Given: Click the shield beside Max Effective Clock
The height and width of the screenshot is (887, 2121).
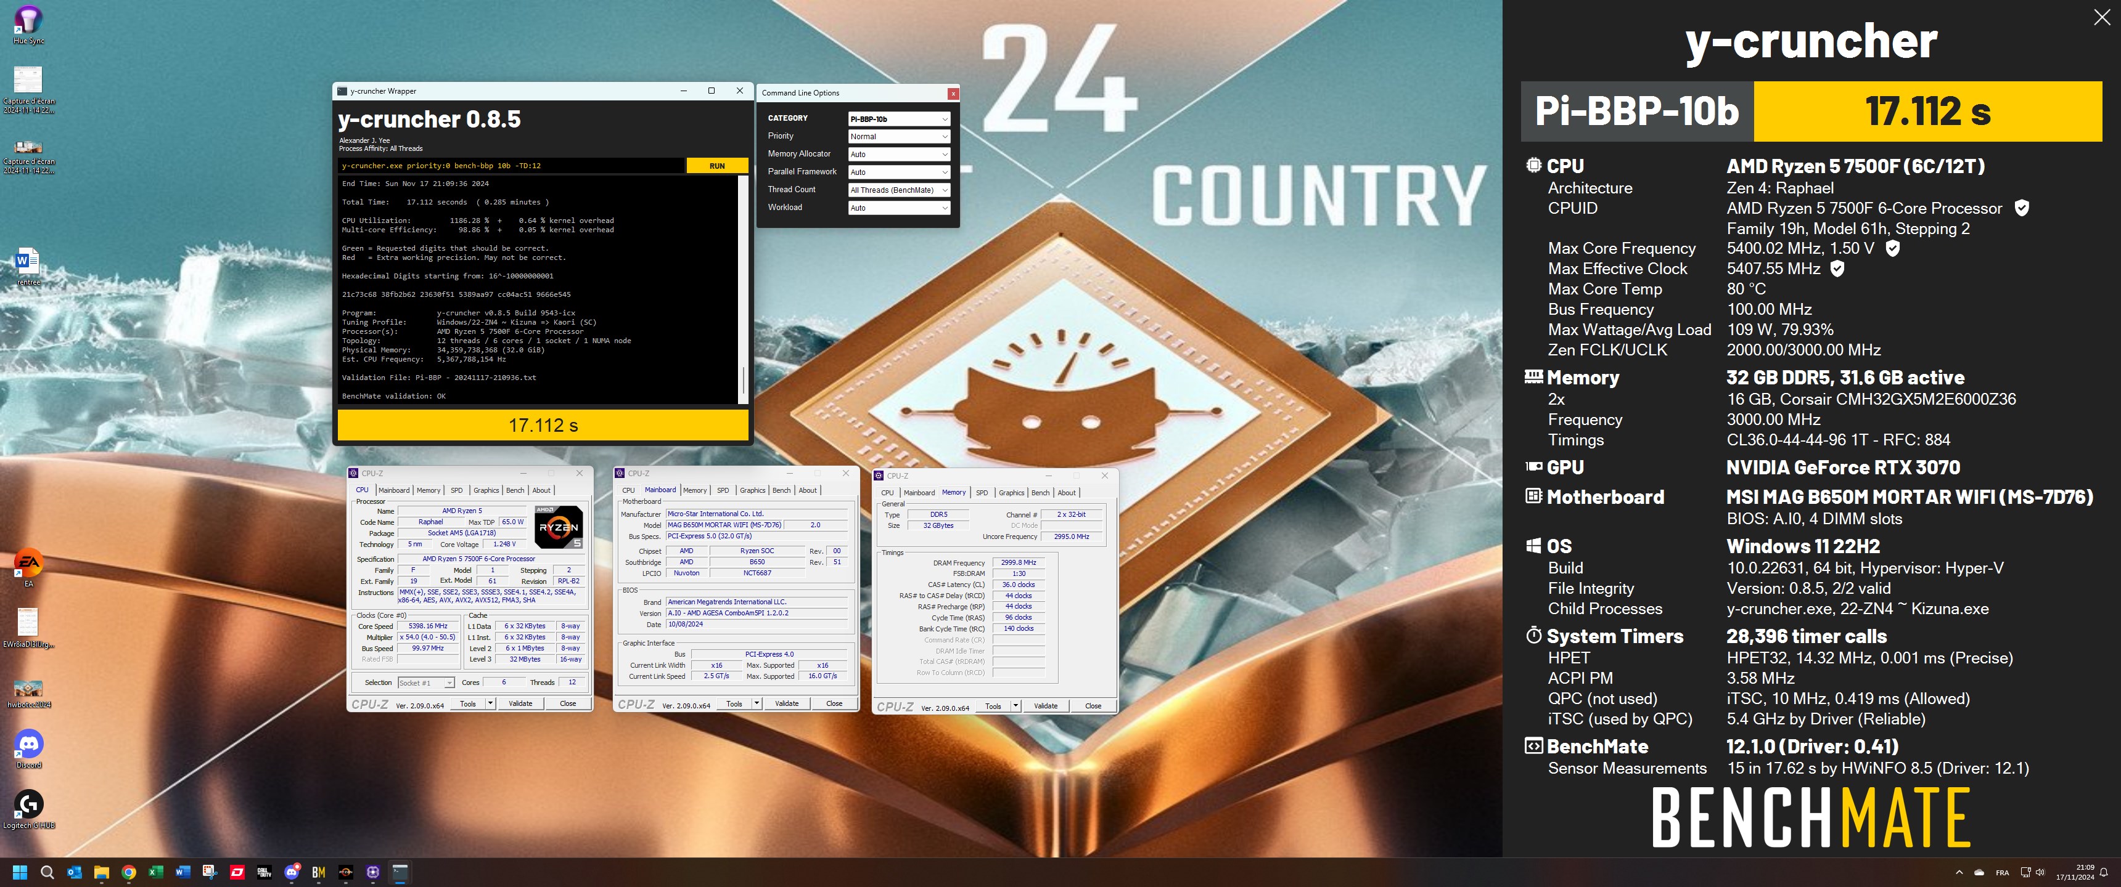Looking at the screenshot, I should coord(1837,268).
